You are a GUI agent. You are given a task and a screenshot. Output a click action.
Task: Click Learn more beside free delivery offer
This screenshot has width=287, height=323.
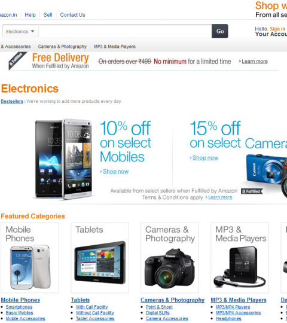(x=255, y=62)
